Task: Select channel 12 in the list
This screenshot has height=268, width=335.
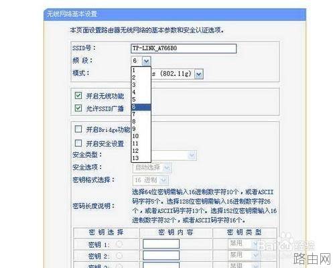Action: (141, 151)
